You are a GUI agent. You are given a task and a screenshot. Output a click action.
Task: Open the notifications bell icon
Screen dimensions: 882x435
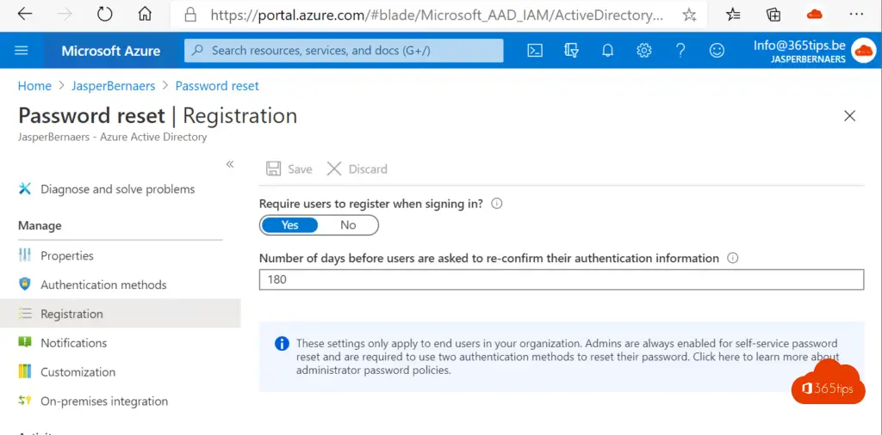[x=607, y=51]
